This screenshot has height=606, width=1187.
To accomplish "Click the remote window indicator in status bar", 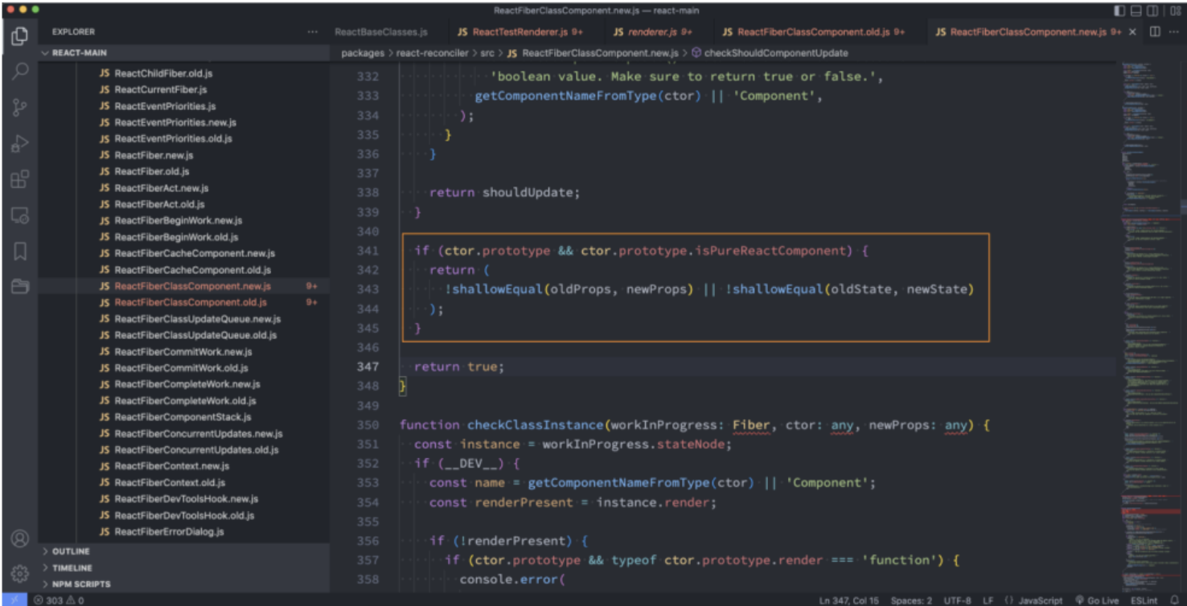I will point(14,600).
